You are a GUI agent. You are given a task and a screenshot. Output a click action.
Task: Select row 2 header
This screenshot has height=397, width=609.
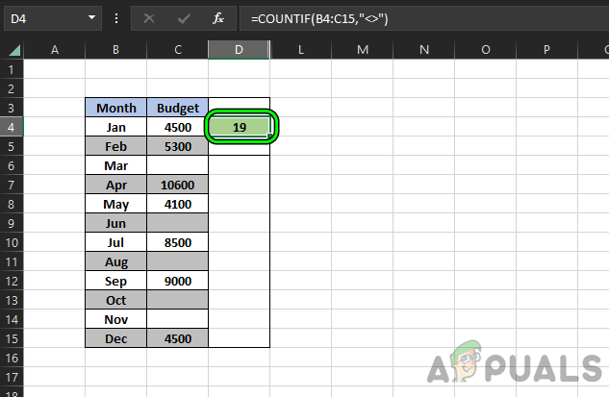(x=12, y=88)
